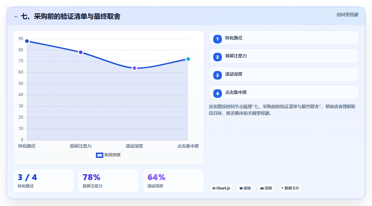Click the y-axis value 90

pos(21,38)
